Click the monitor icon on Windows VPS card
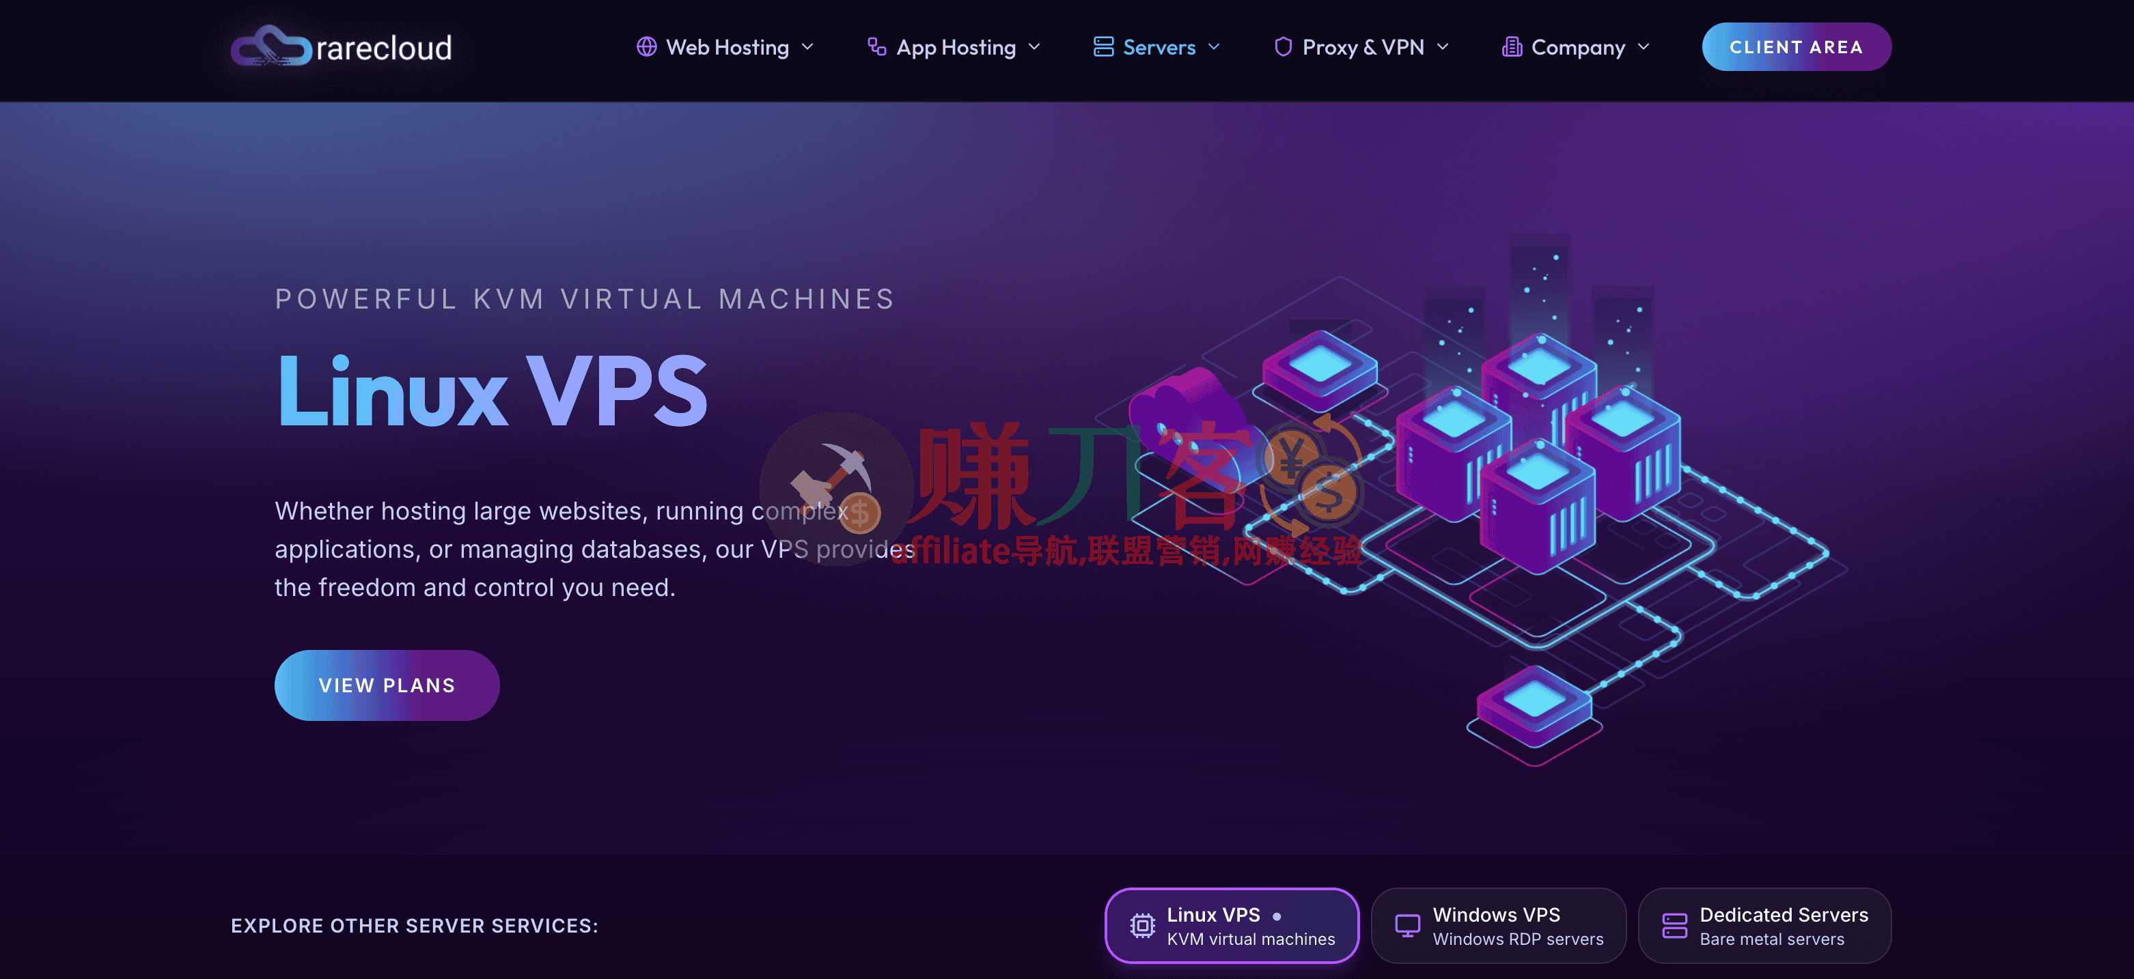Viewport: 2134px width, 979px height. pyautogui.click(x=1407, y=925)
